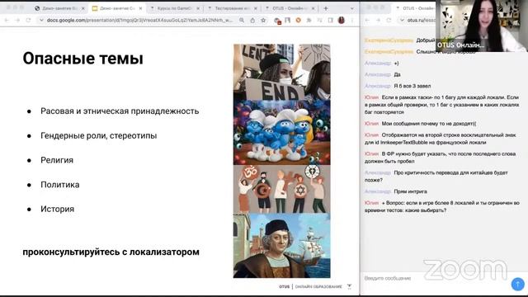Click bullet 'История'
Screen dimensions: 528x297
click(x=57, y=209)
